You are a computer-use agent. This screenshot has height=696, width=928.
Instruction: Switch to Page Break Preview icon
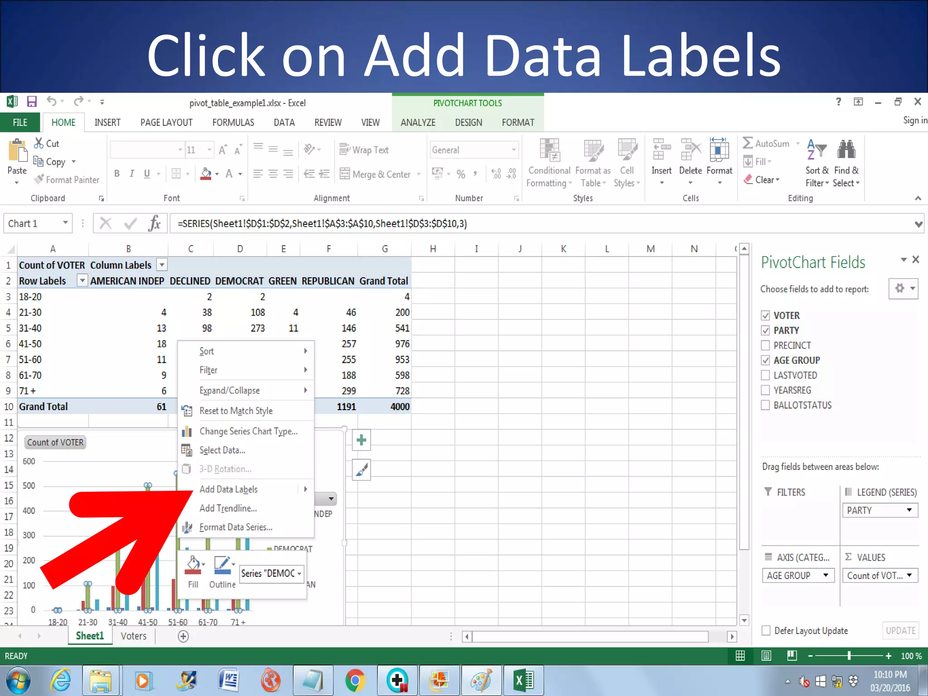click(792, 656)
